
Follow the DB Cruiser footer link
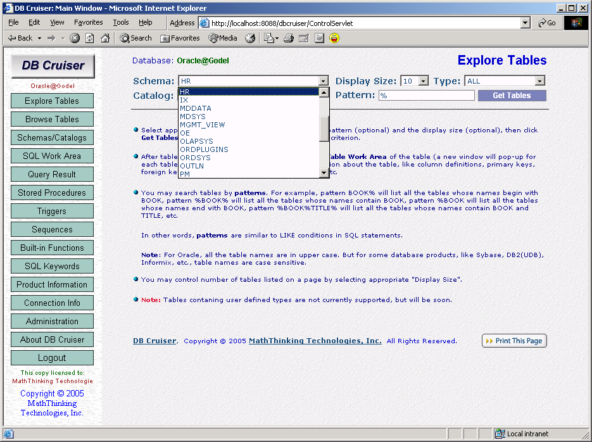point(154,341)
